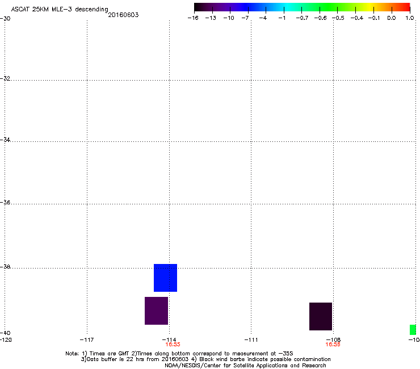Click the legend value '-0.4'
The height and width of the screenshot is (369, 420).
(x=357, y=18)
